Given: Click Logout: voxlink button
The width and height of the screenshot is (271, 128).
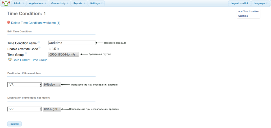Looking at the screenshot, I should (240, 3).
